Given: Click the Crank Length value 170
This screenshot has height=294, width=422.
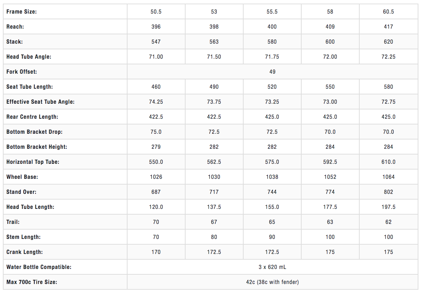Looking at the screenshot, I should (156, 252).
